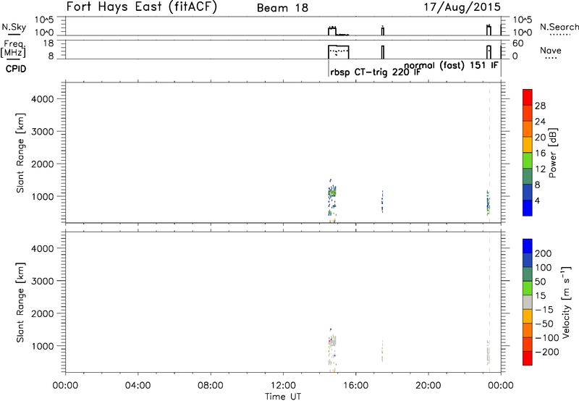The image size is (579, 401).
Task: Click the '12:00' time tick label
Action: [x=283, y=386]
